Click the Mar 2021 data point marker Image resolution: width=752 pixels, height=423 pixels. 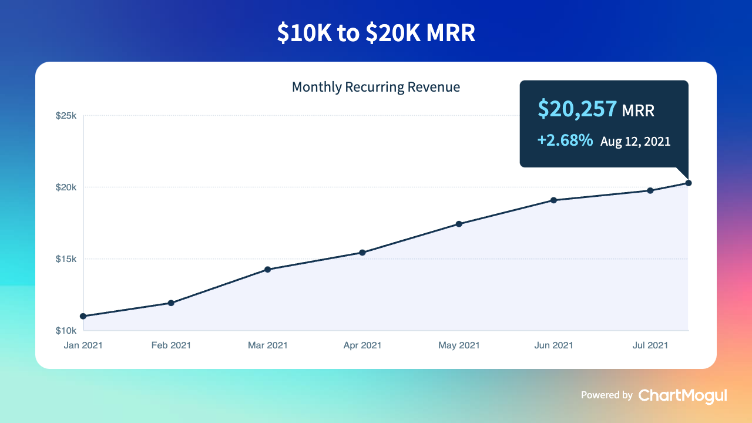(267, 270)
